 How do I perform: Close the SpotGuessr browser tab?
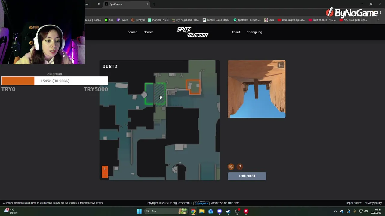[x=147, y=4]
